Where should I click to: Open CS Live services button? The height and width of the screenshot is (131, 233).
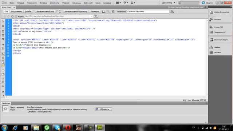tap(207, 3)
